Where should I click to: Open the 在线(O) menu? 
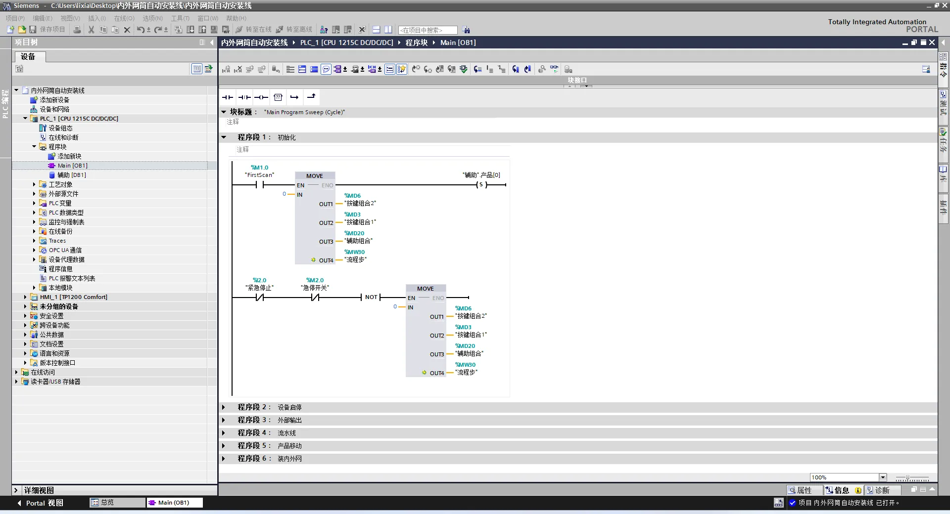click(x=124, y=18)
